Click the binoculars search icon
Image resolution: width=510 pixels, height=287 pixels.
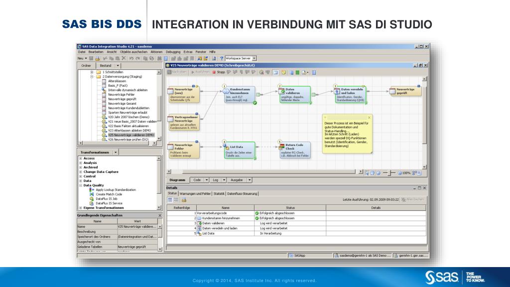pos(159,59)
